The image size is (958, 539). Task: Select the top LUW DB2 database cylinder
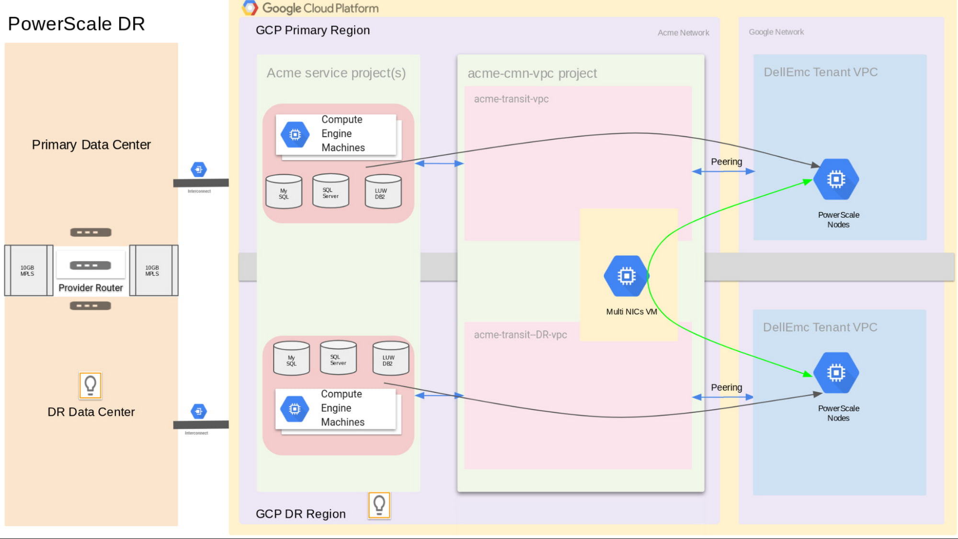click(x=383, y=192)
